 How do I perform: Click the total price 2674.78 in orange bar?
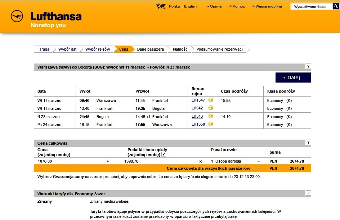[297, 168]
